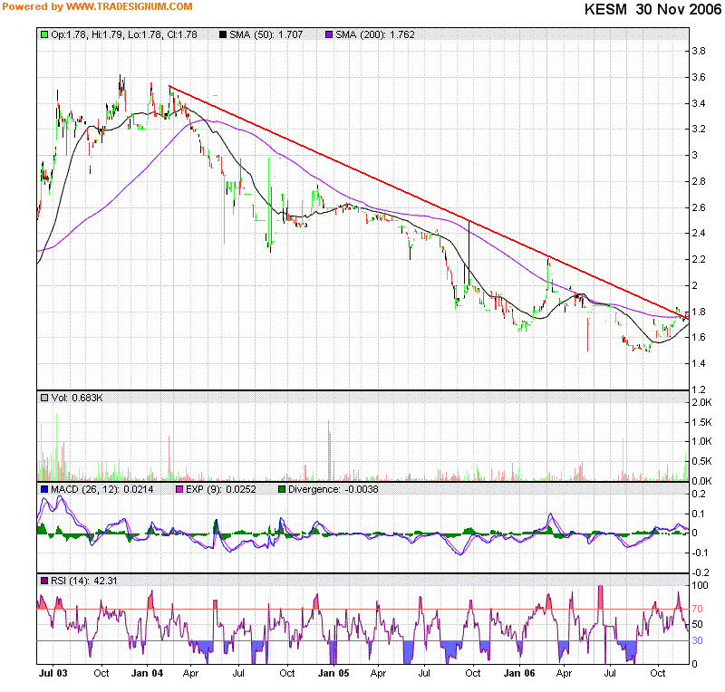Click the Jan 04 date axis label
Image resolution: width=725 pixels, height=692 pixels.
click(147, 673)
